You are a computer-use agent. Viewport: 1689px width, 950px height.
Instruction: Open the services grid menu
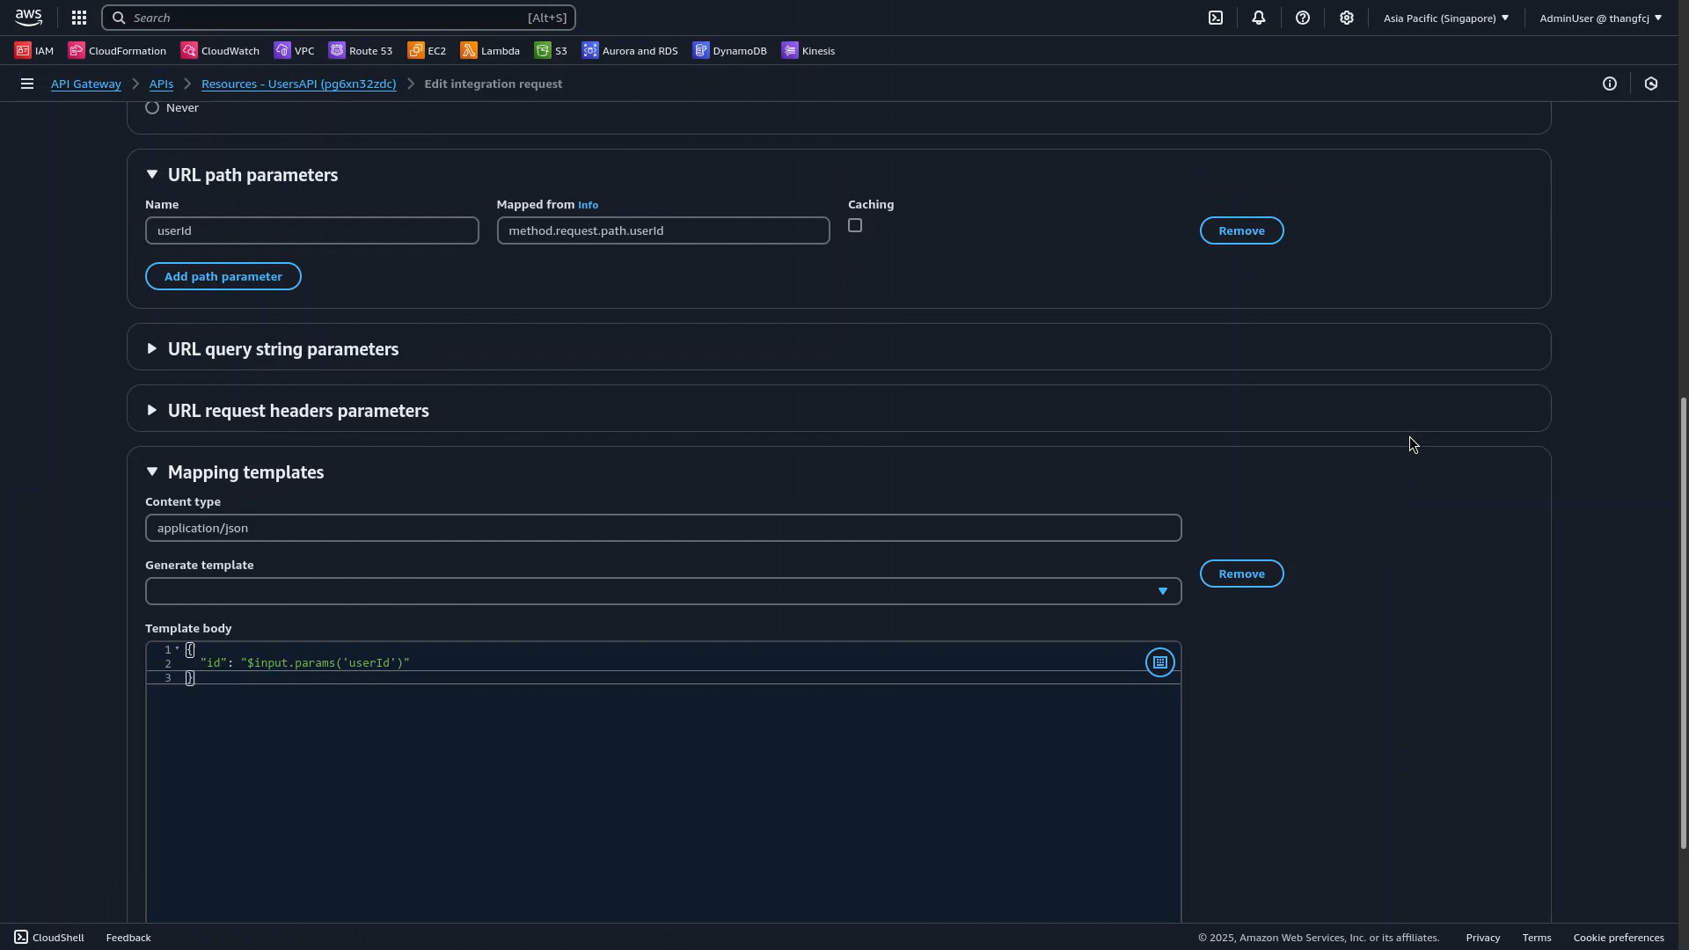click(79, 18)
